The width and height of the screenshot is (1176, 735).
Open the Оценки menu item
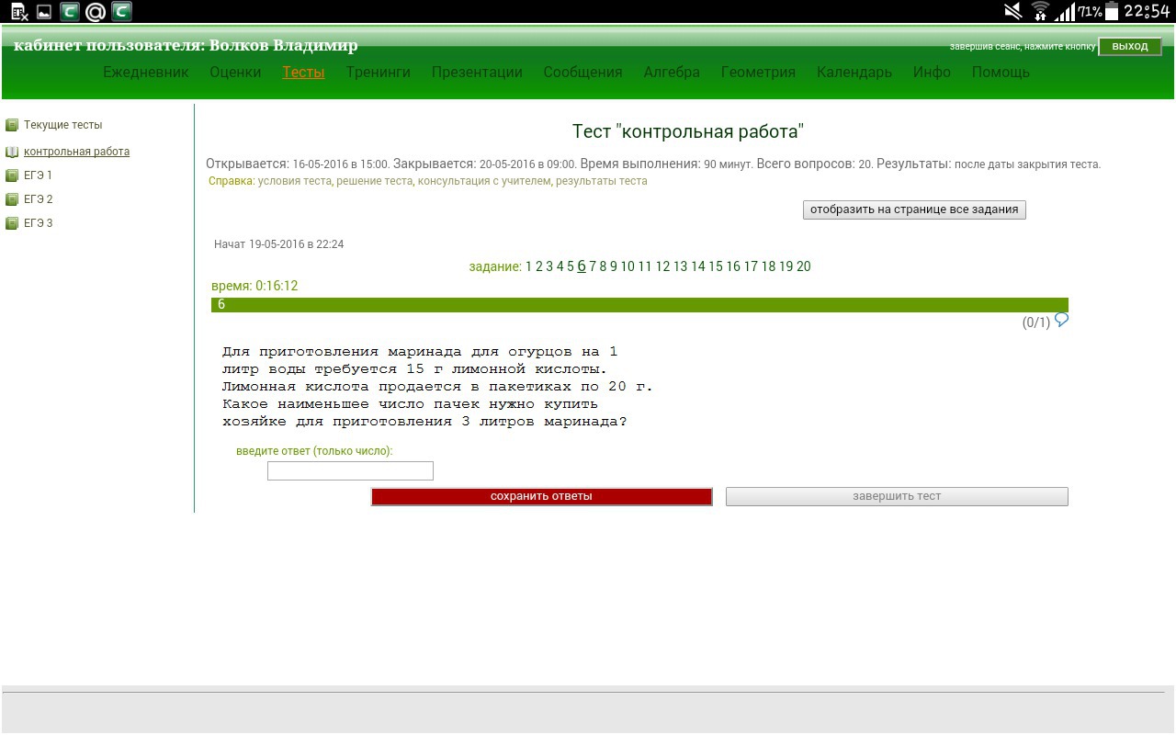click(235, 72)
